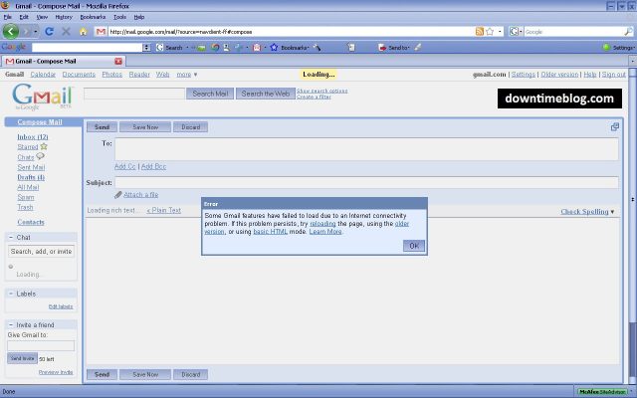Click the paperclip Attach a file icon
The height and width of the screenshot is (398, 637).
(x=118, y=195)
